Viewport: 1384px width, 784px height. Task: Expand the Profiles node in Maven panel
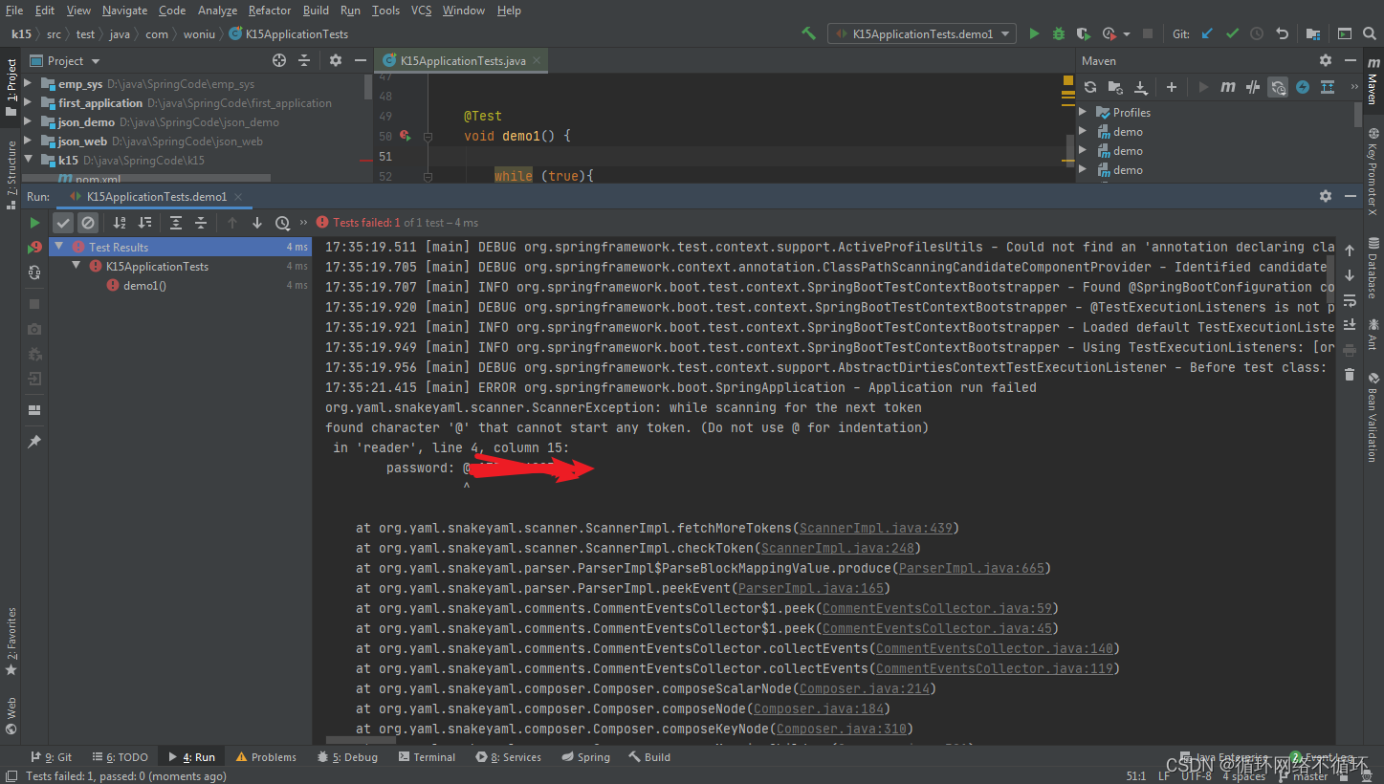tap(1083, 112)
